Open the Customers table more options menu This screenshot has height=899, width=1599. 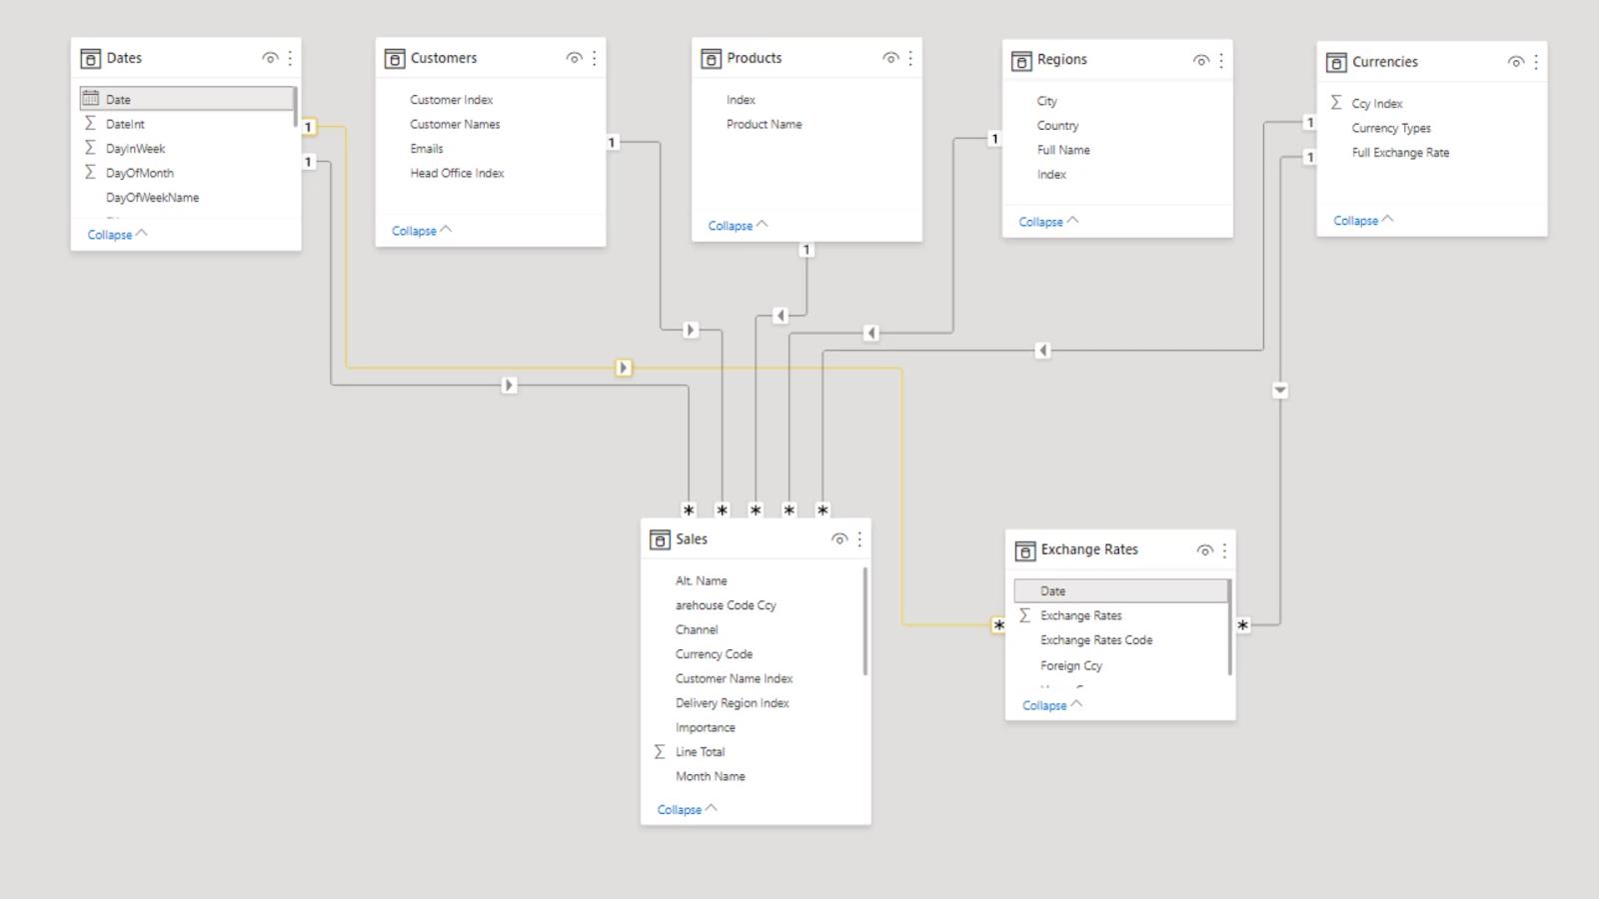pyautogui.click(x=594, y=58)
